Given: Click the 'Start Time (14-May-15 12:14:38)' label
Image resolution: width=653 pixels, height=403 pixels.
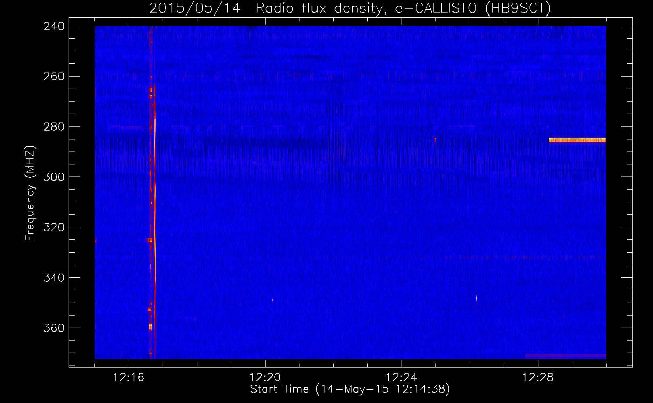Looking at the screenshot, I should coord(350,389).
